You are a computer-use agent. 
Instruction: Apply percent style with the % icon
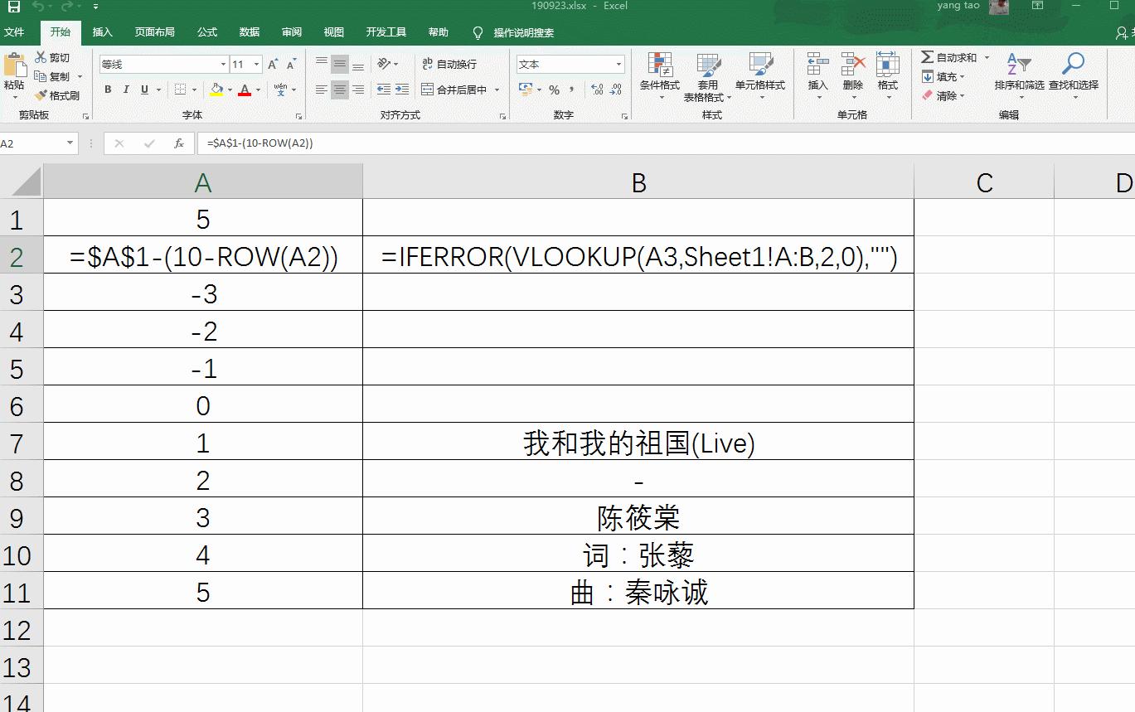coord(554,90)
